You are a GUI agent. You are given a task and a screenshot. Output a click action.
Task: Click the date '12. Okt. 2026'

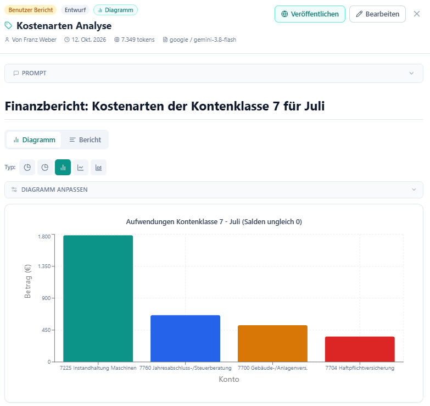pos(89,40)
